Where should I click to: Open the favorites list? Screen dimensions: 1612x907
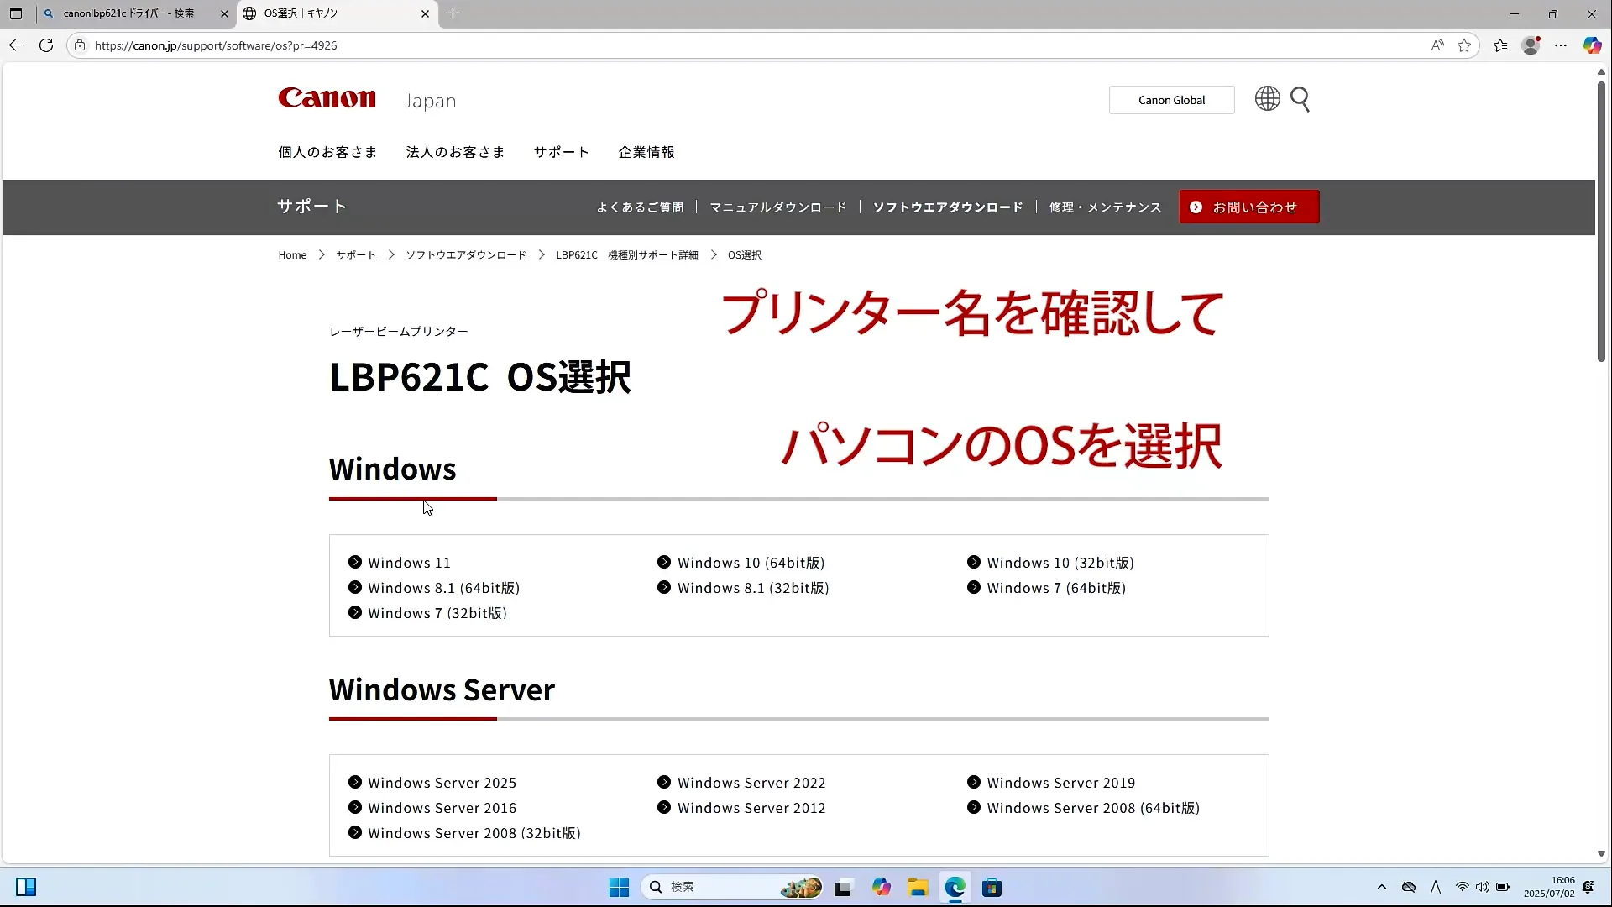coord(1500,45)
